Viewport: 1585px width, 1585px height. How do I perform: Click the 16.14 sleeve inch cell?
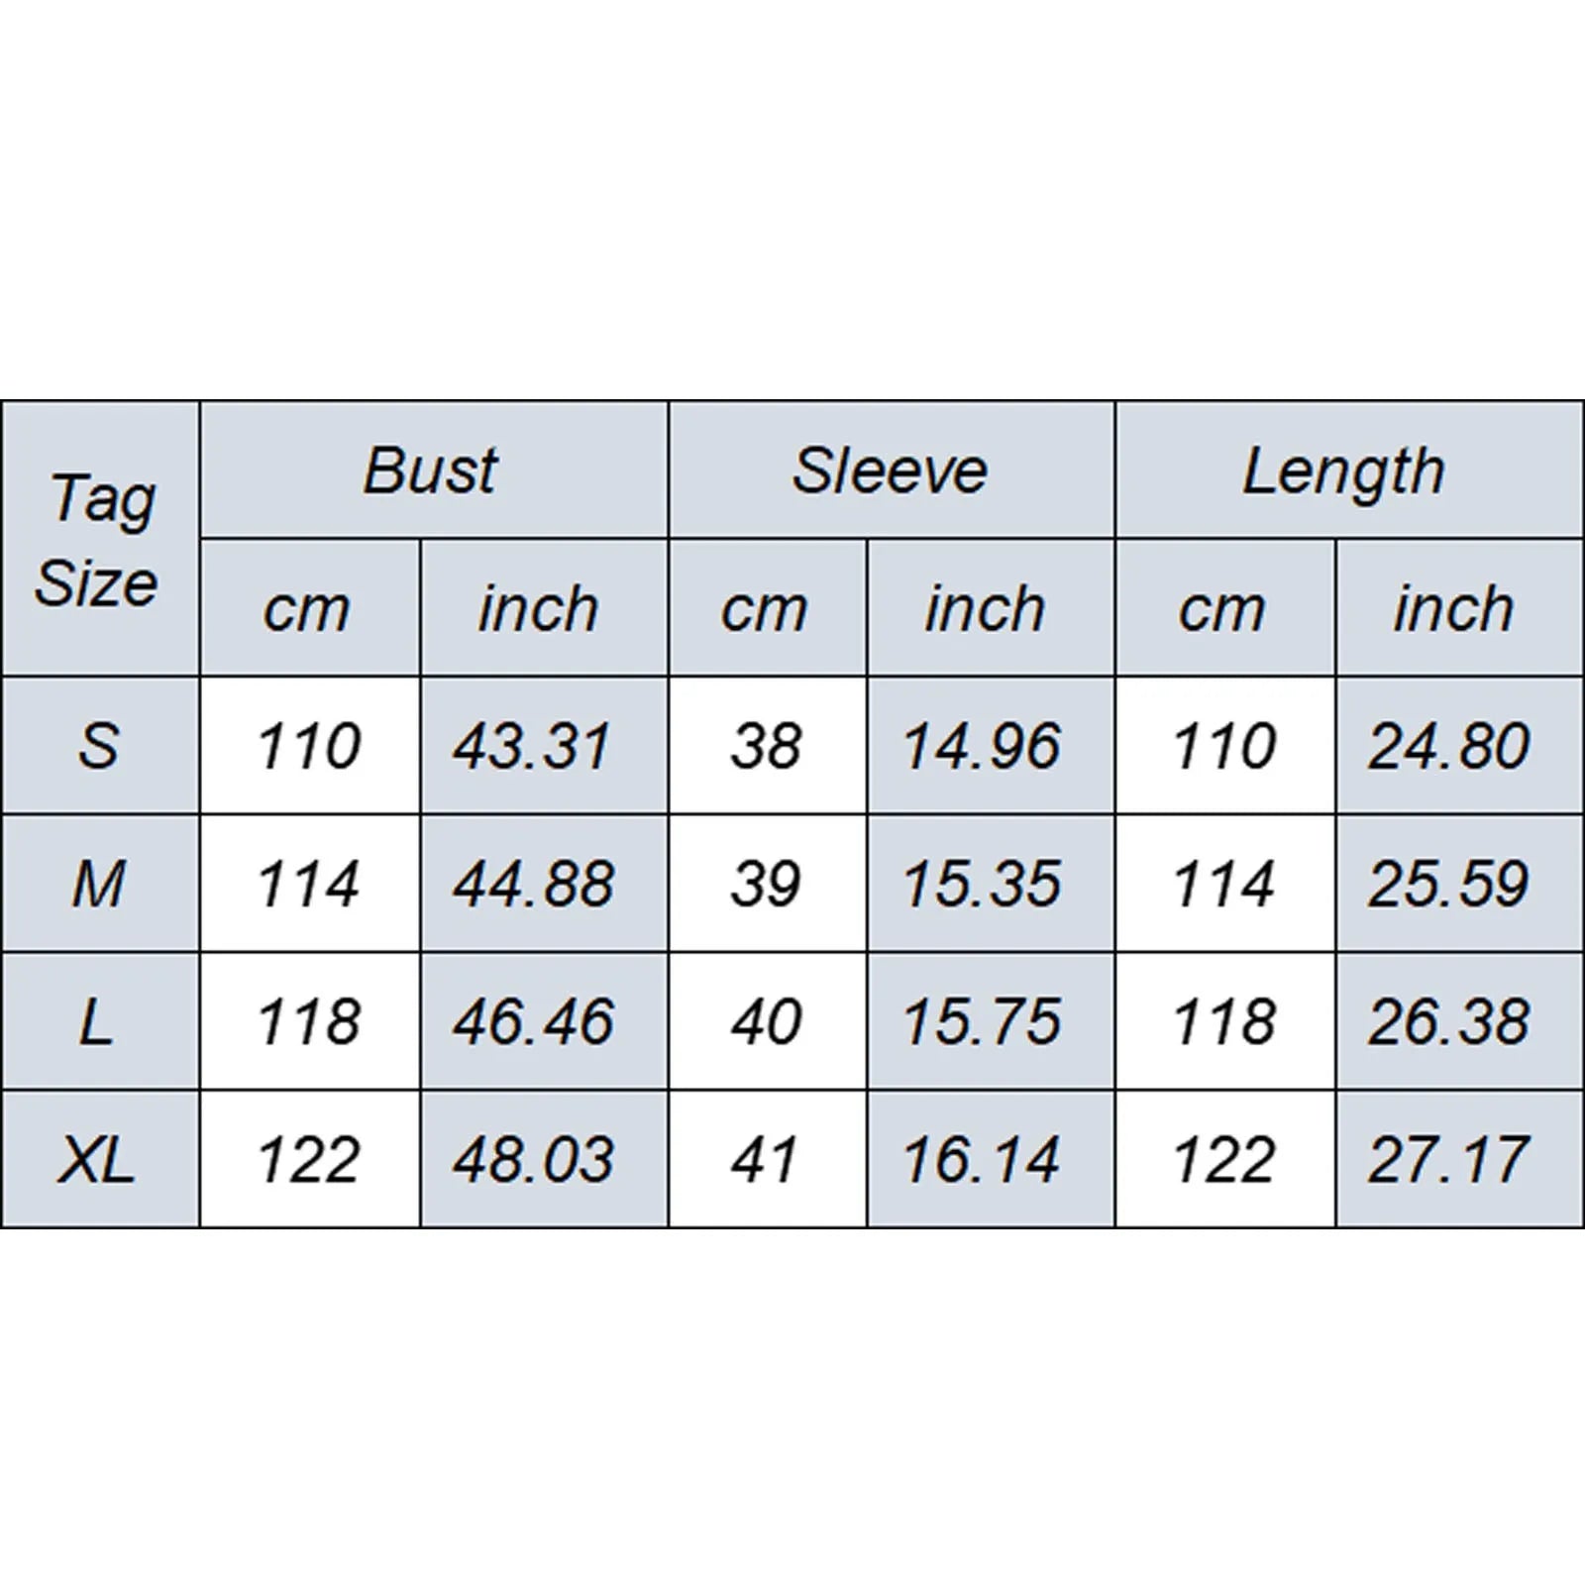pyautogui.click(x=991, y=1159)
